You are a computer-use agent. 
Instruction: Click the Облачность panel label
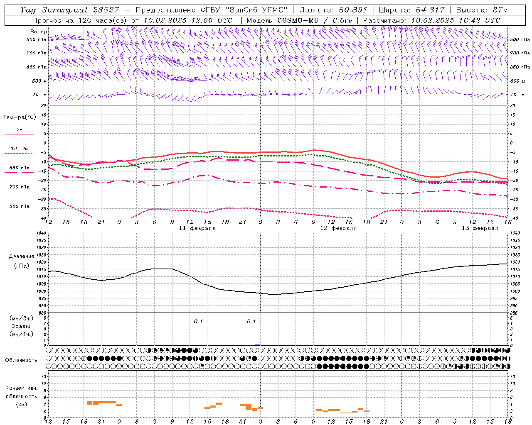[21, 360]
